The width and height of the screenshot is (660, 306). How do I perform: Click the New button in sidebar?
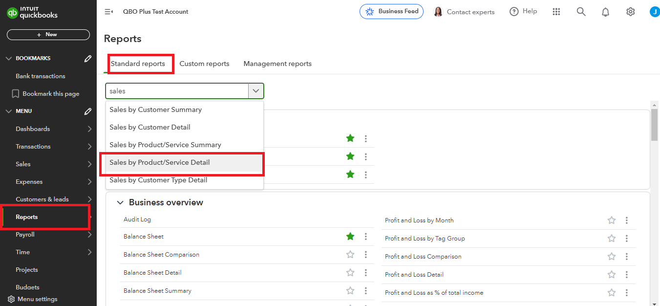[48, 35]
